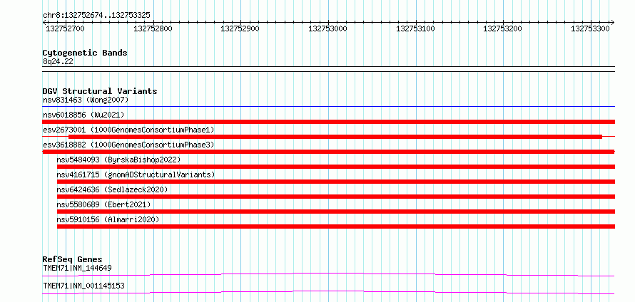The image size is (635, 302).
Task: Open variant nsv5910156 (Almarri2020) label
Action: (108, 219)
